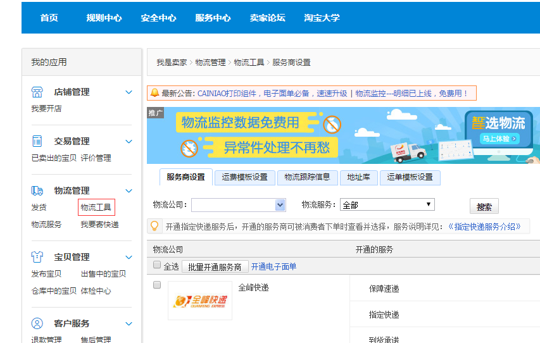Open 开通电子面单 link

(x=273, y=266)
